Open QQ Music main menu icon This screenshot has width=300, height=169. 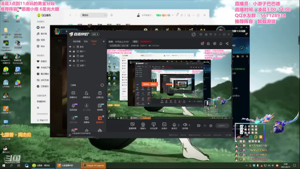[182, 15]
